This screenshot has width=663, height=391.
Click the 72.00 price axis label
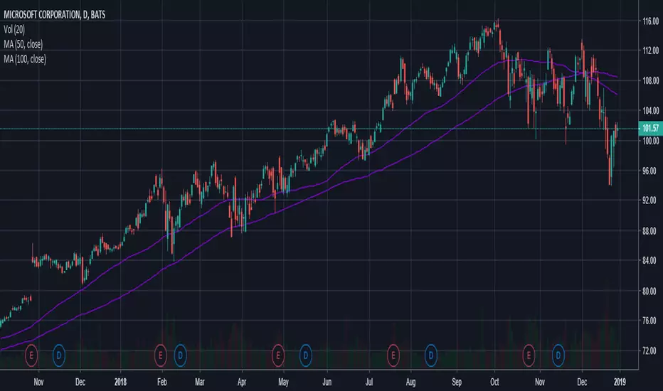pyautogui.click(x=650, y=350)
